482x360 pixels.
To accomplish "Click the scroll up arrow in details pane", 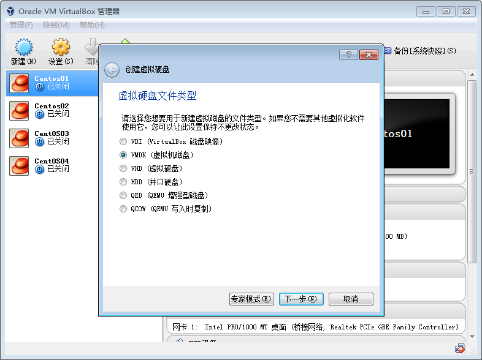I will tap(472, 75).
